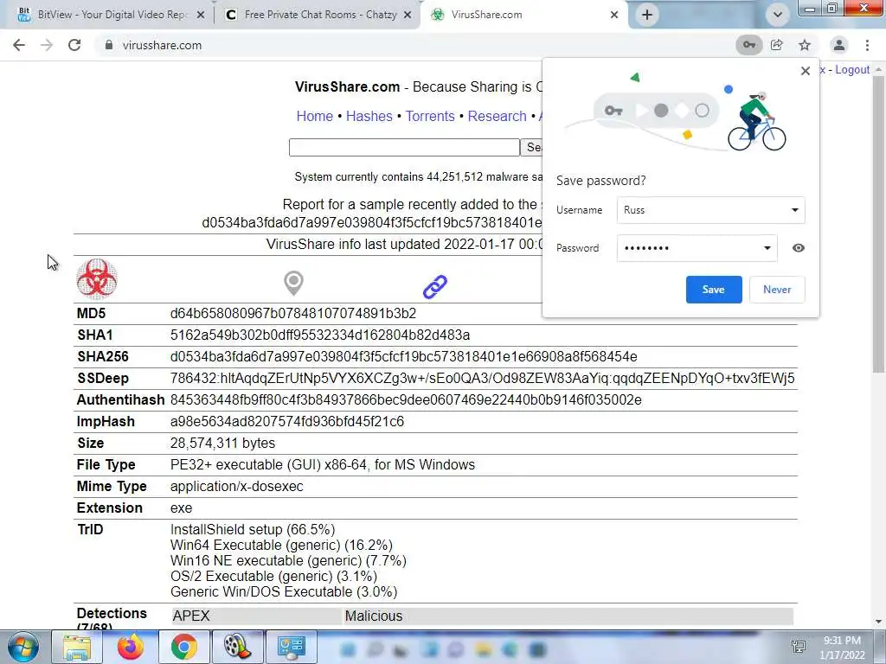Open a new tab with plus button
Screen dimensions: 886x664
point(647,15)
